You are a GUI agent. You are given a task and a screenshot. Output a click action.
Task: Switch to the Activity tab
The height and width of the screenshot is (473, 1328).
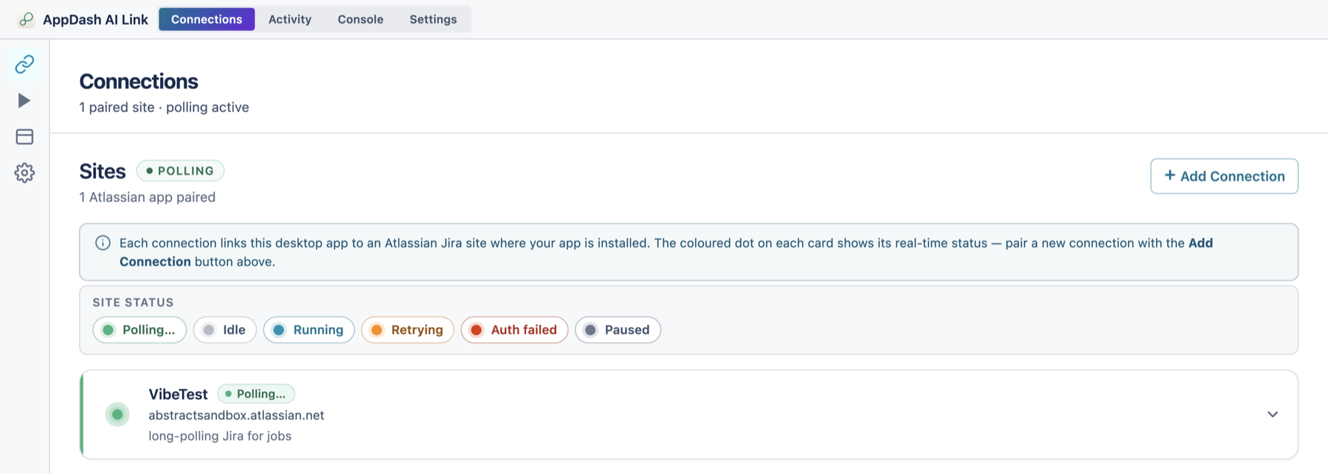click(x=290, y=19)
